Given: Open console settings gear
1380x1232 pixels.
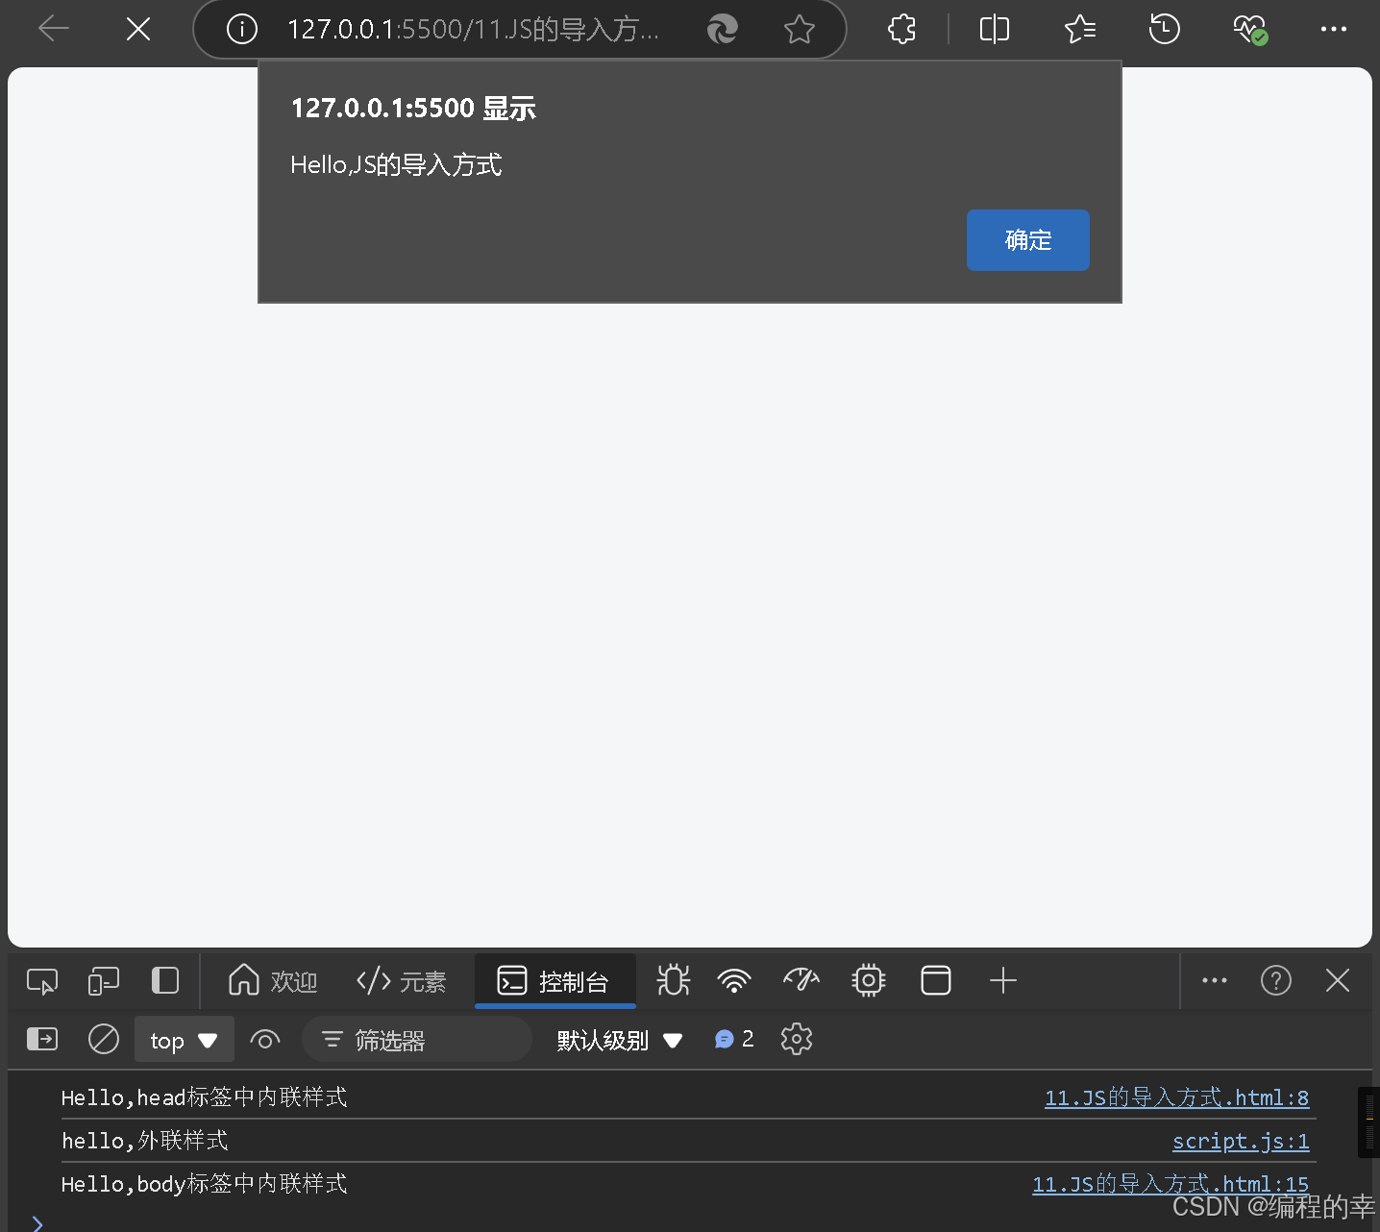Looking at the screenshot, I should pos(797,1039).
